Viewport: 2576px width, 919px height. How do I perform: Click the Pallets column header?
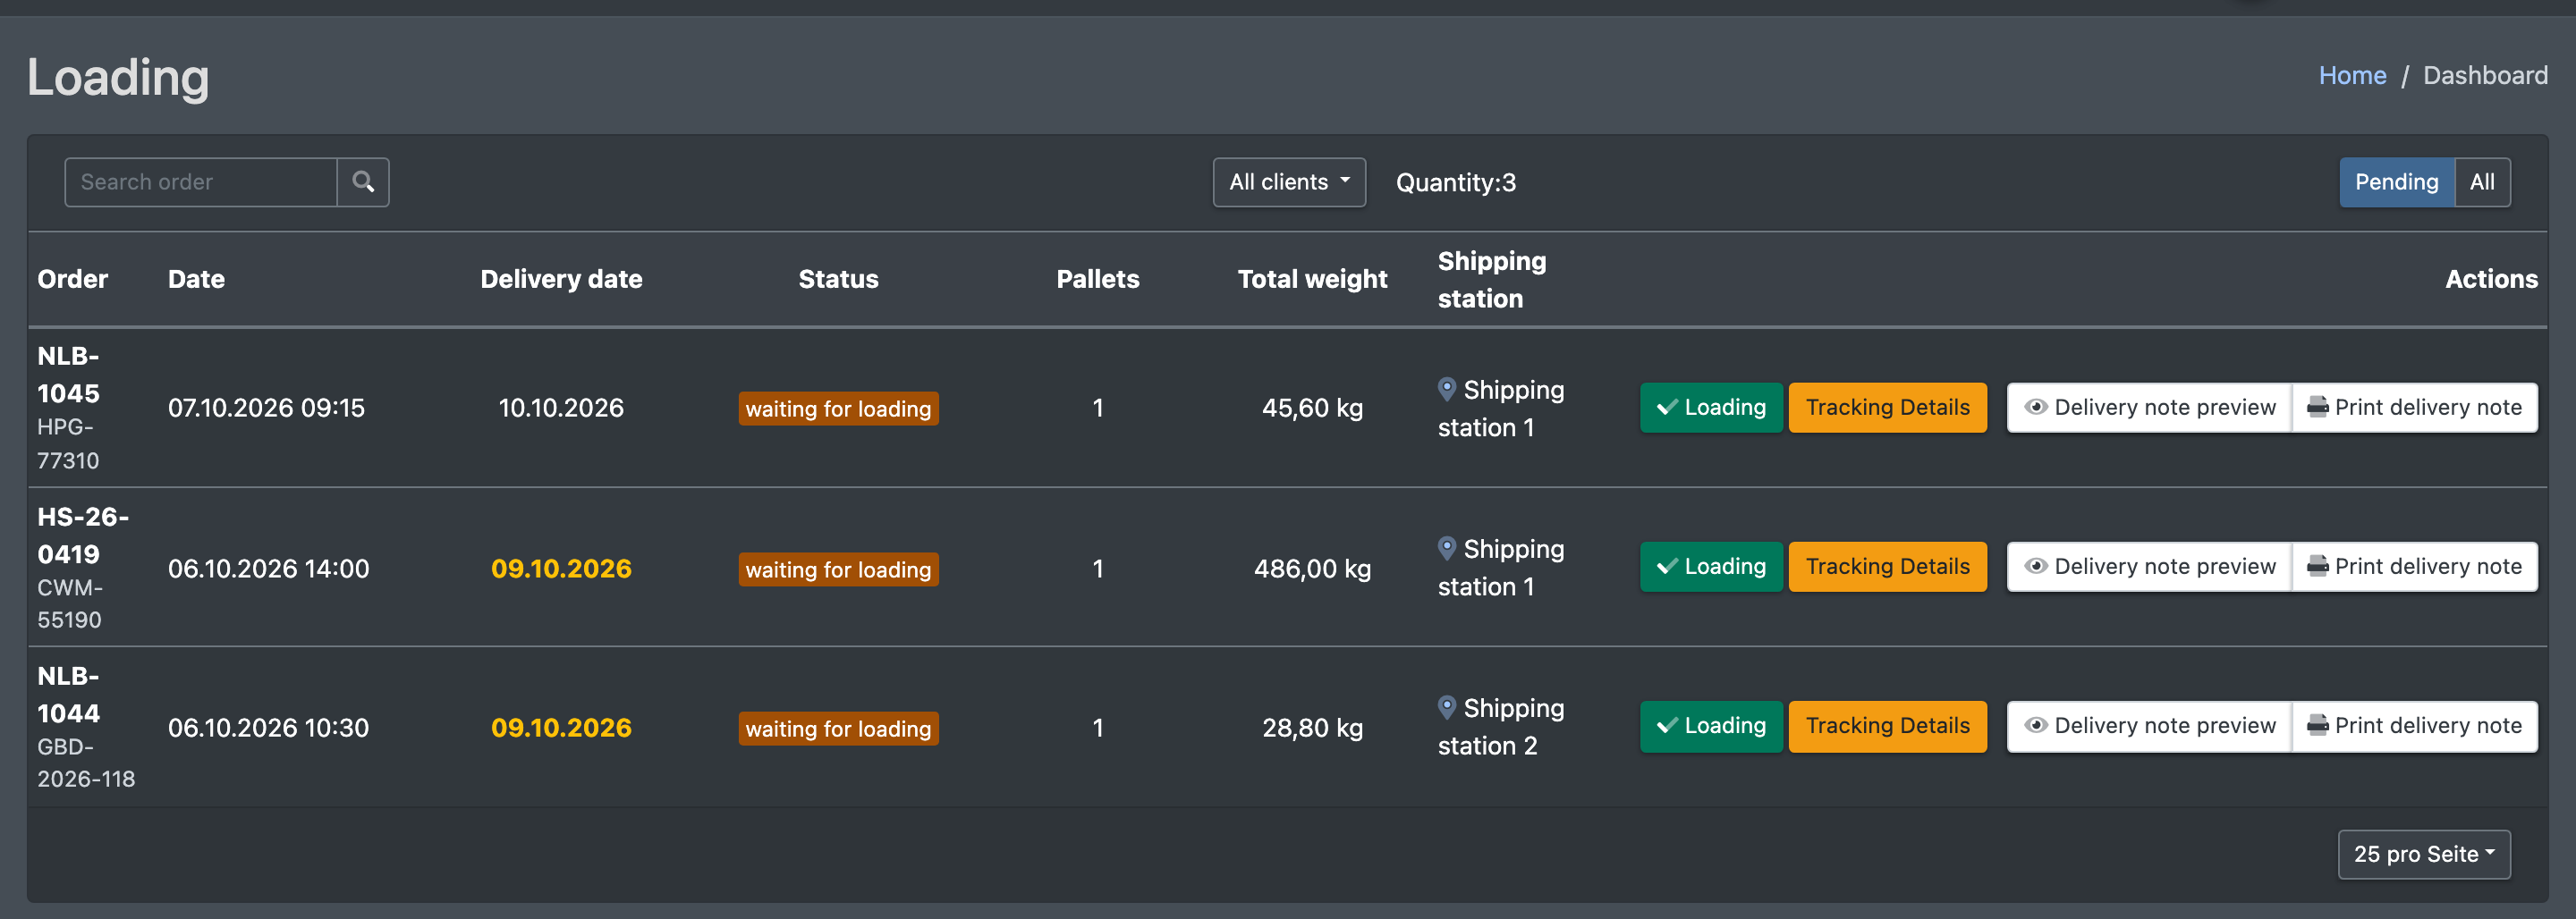(1097, 279)
